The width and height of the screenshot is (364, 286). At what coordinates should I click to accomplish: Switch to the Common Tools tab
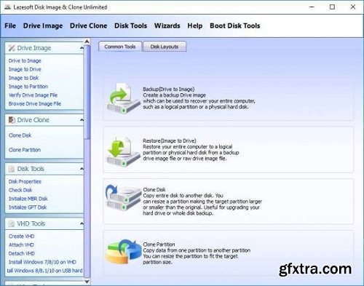120,47
